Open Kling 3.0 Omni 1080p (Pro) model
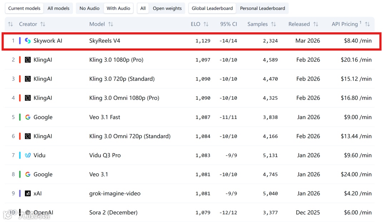The width and height of the screenshot is (386, 222). [124, 98]
